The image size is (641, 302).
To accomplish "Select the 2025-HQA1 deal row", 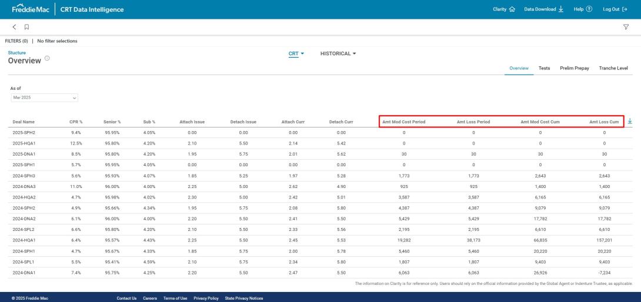I will [320, 143].
